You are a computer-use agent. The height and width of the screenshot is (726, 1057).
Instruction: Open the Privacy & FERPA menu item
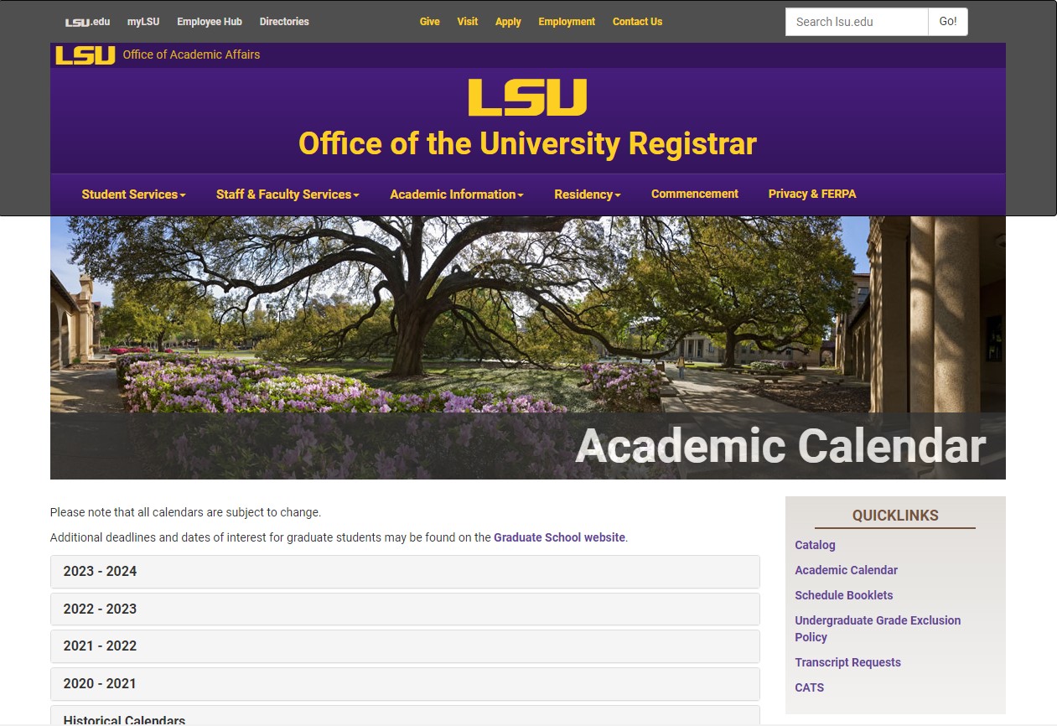(x=812, y=194)
